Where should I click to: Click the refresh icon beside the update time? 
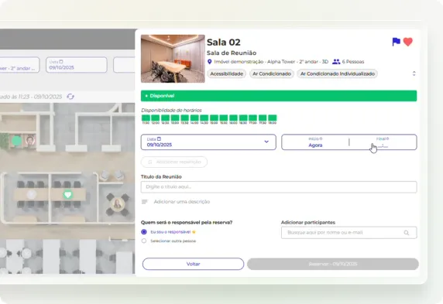(70, 97)
